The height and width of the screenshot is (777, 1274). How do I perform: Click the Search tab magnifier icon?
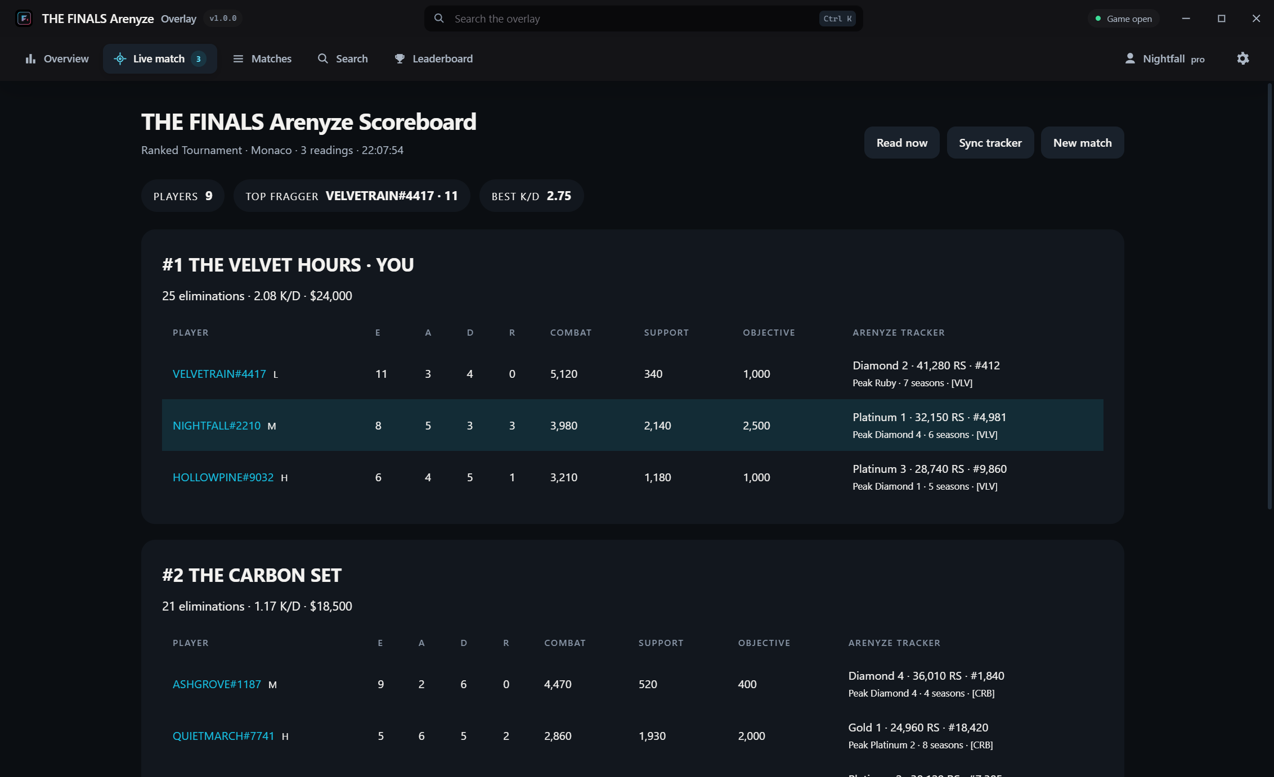point(322,58)
